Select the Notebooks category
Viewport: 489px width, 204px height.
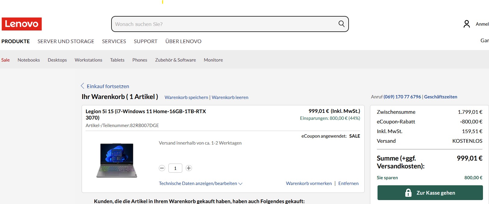29,60
